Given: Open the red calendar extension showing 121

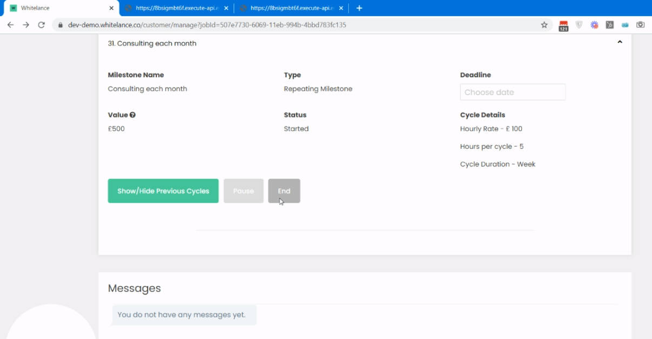Looking at the screenshot, I should 563,25.
